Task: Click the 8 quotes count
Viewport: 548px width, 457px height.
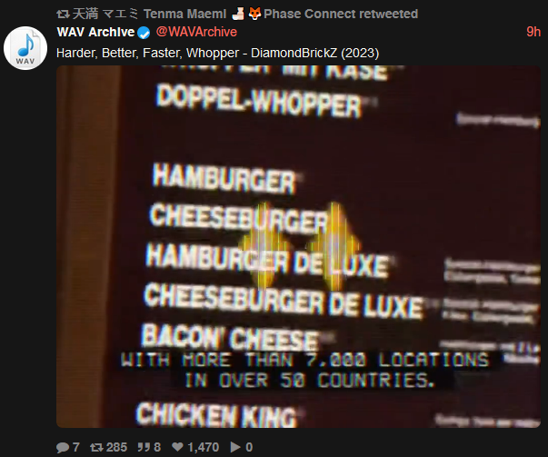Action: pyautogui.click(x=157, y=447)
